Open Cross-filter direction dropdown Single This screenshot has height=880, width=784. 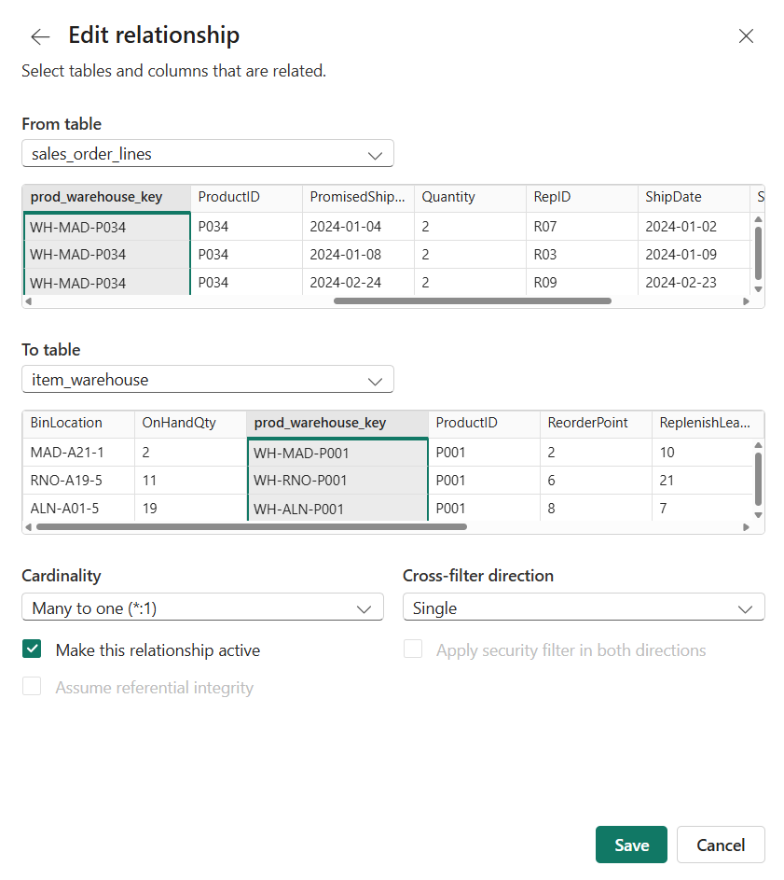point(584,608)
